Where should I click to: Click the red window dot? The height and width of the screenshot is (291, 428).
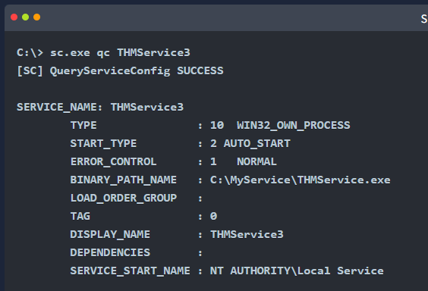click(x=14, y=17)
